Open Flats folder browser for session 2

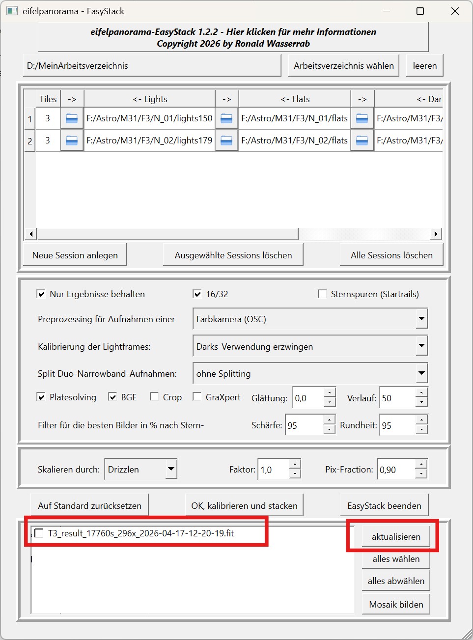pyautogui.click(x=226, y=140)
